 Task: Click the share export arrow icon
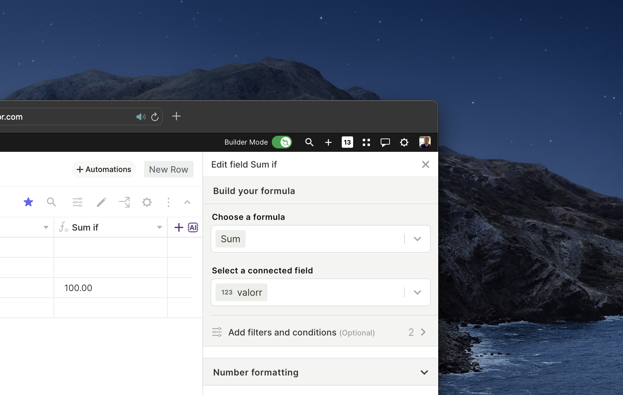(124, 202)
